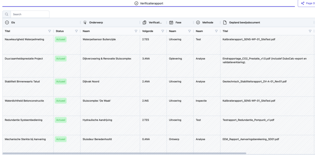Click the Verificatie column group icon
Image resolution: width=315 pixels, height=155 pixels.
point(145,22)
